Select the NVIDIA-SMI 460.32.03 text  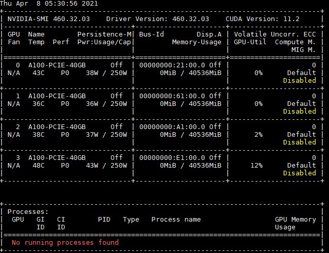[49, 19]
